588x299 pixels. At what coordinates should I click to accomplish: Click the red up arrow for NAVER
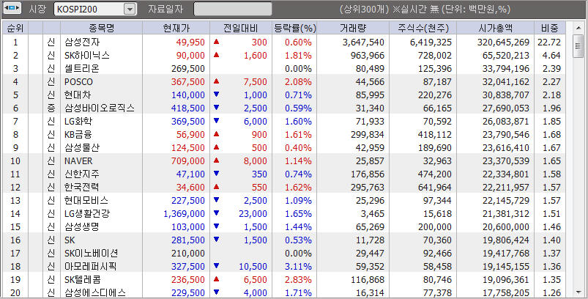click(x=217, y=160)
